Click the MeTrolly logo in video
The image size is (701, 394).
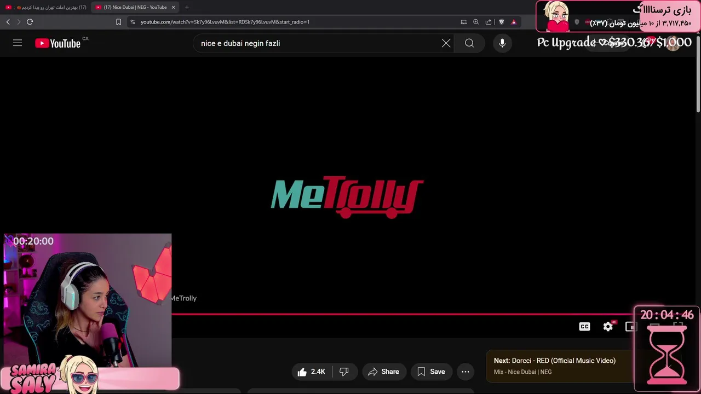click(347, 196)
